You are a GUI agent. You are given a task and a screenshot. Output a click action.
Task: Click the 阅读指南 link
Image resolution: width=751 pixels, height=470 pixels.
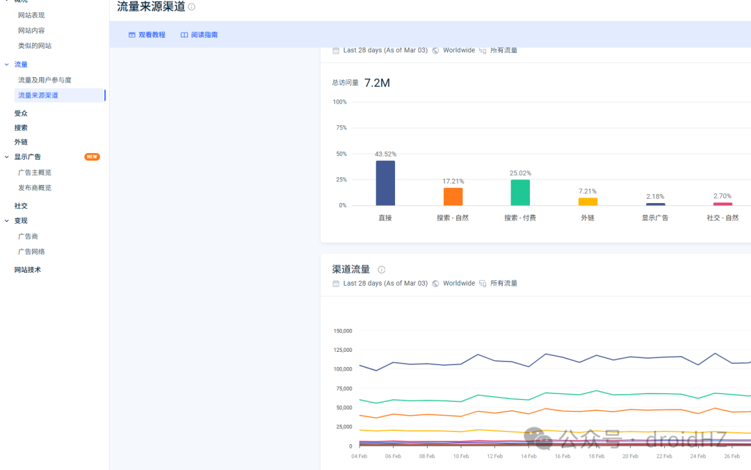pos(200,35)
